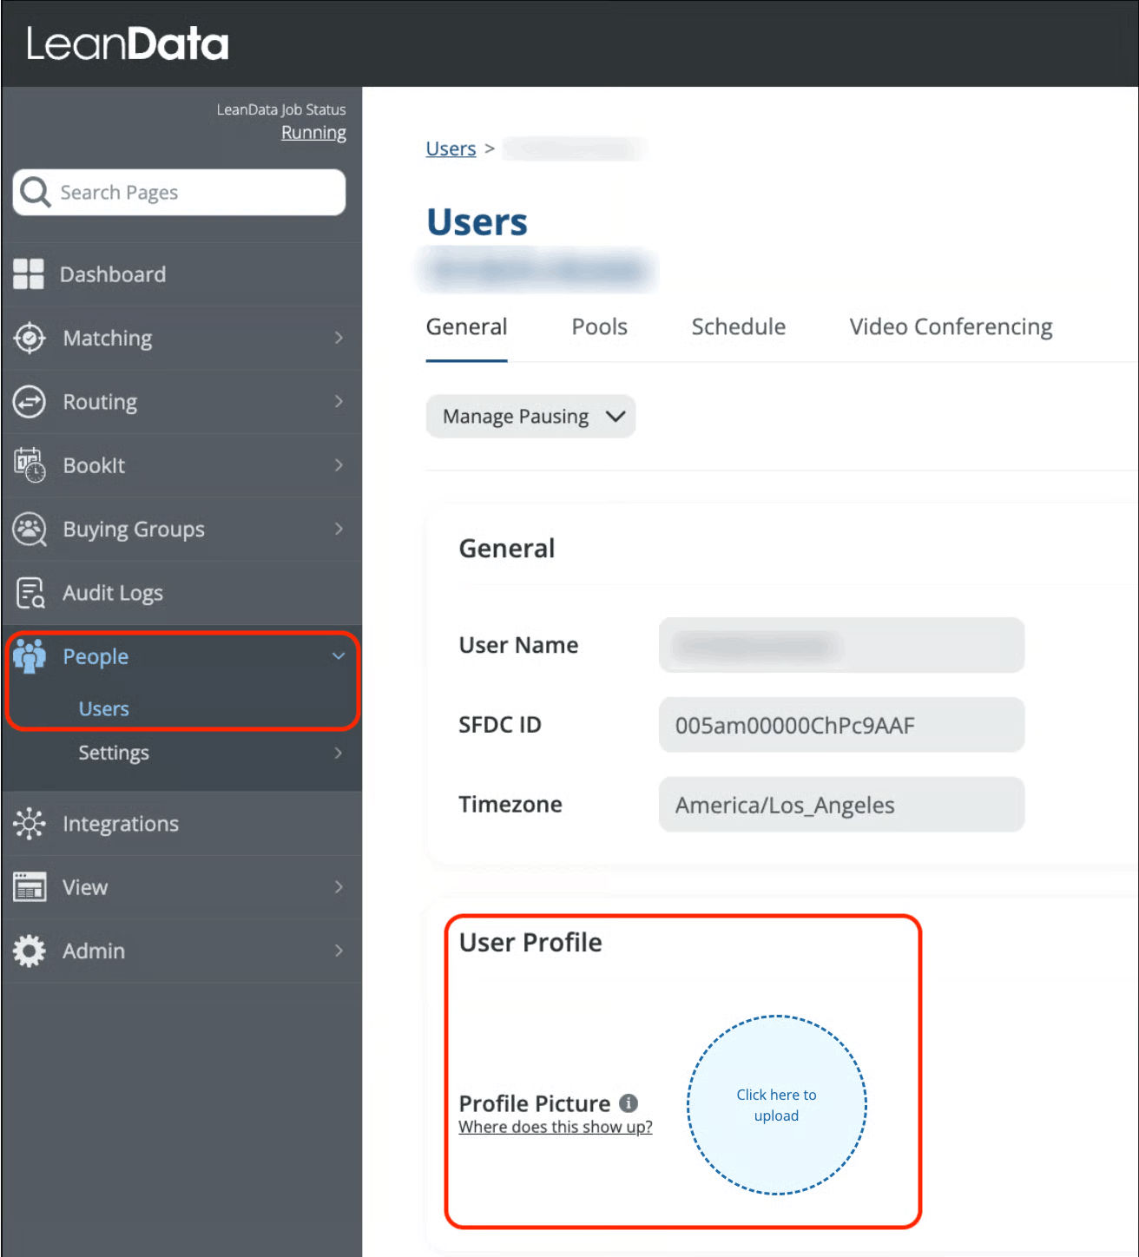Open Dashboard in the sidebar

(x=181, y=274)
